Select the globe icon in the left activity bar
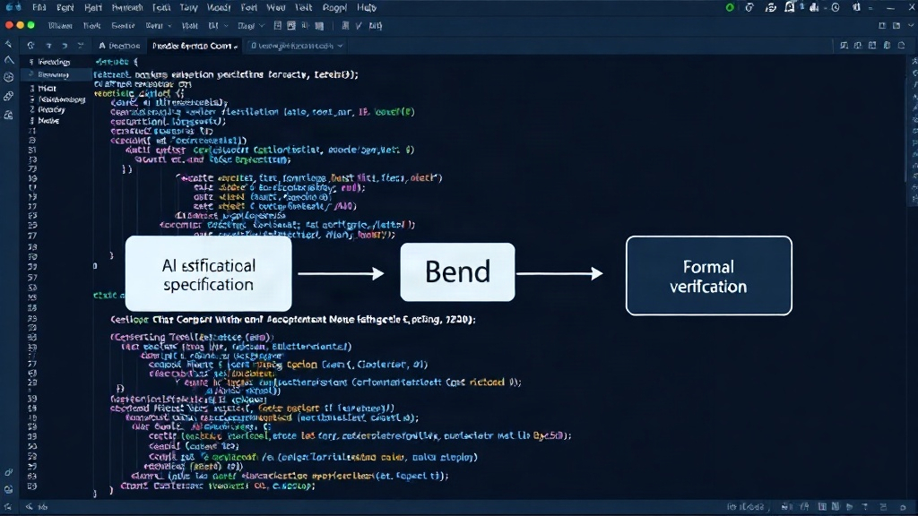Image resolution: width=918 pixels, height=516 pixels. coord(9,77)
